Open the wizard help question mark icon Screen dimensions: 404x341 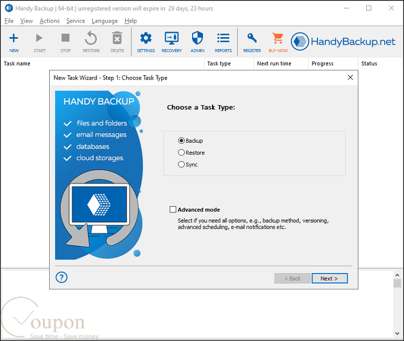(x=61, y=277)
